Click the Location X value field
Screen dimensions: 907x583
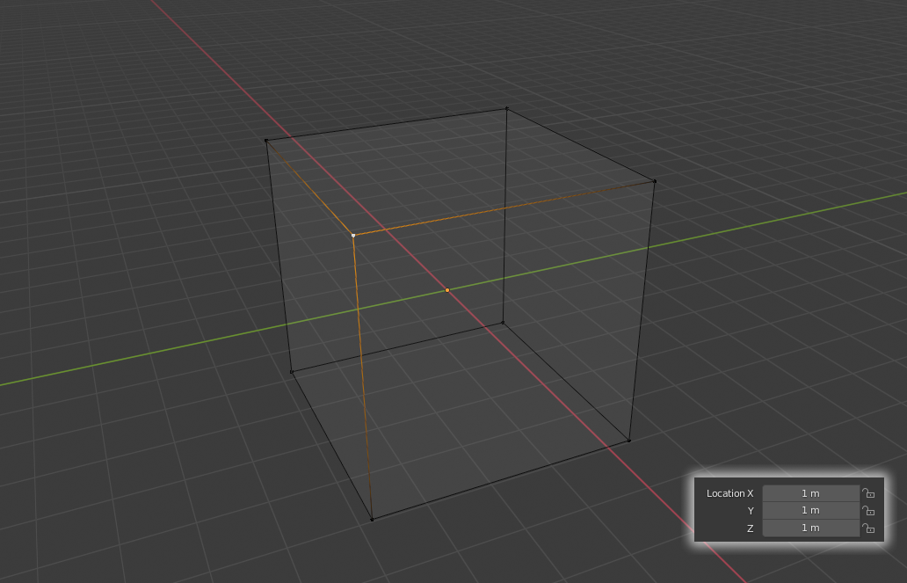[810, 493]
